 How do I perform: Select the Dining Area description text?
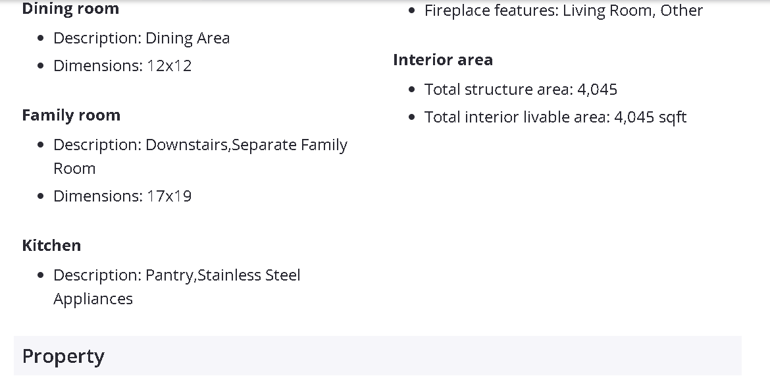141,38
